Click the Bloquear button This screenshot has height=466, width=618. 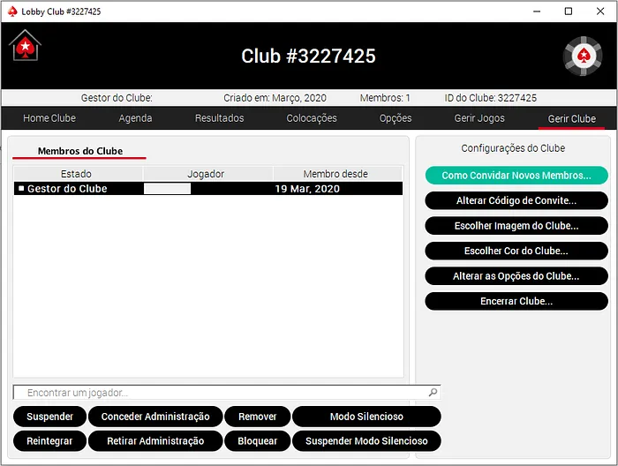pyautogui.click(x=258, y=440)
